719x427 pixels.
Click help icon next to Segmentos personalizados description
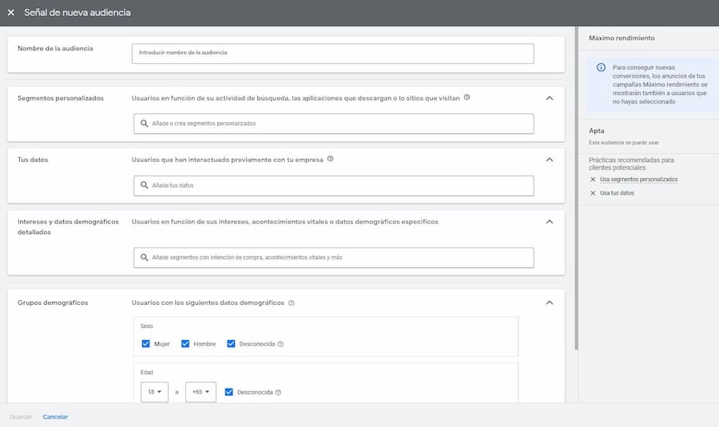pyautogui.click(x=467, y=97)
